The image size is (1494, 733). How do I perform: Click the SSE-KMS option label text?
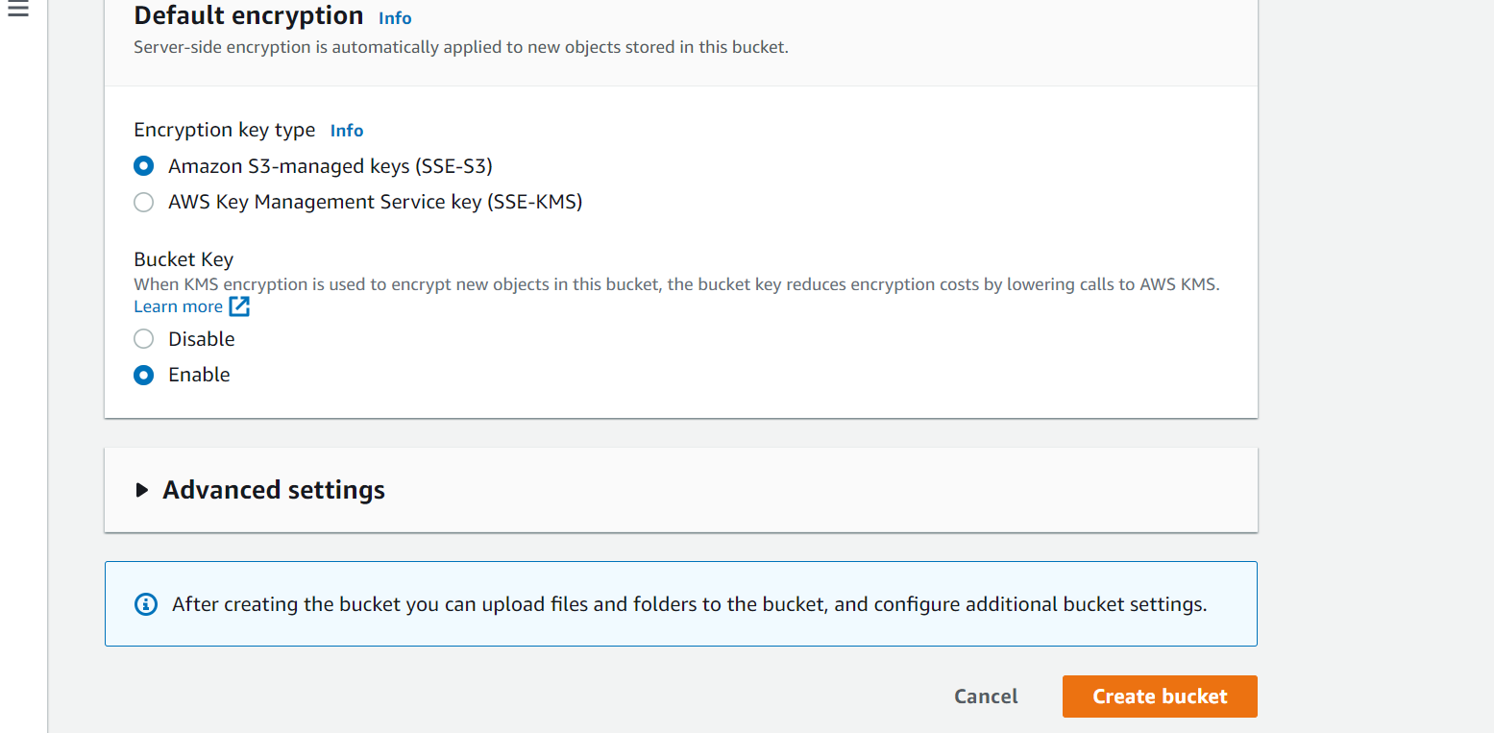pyautogui.click(x=376, y=202)
